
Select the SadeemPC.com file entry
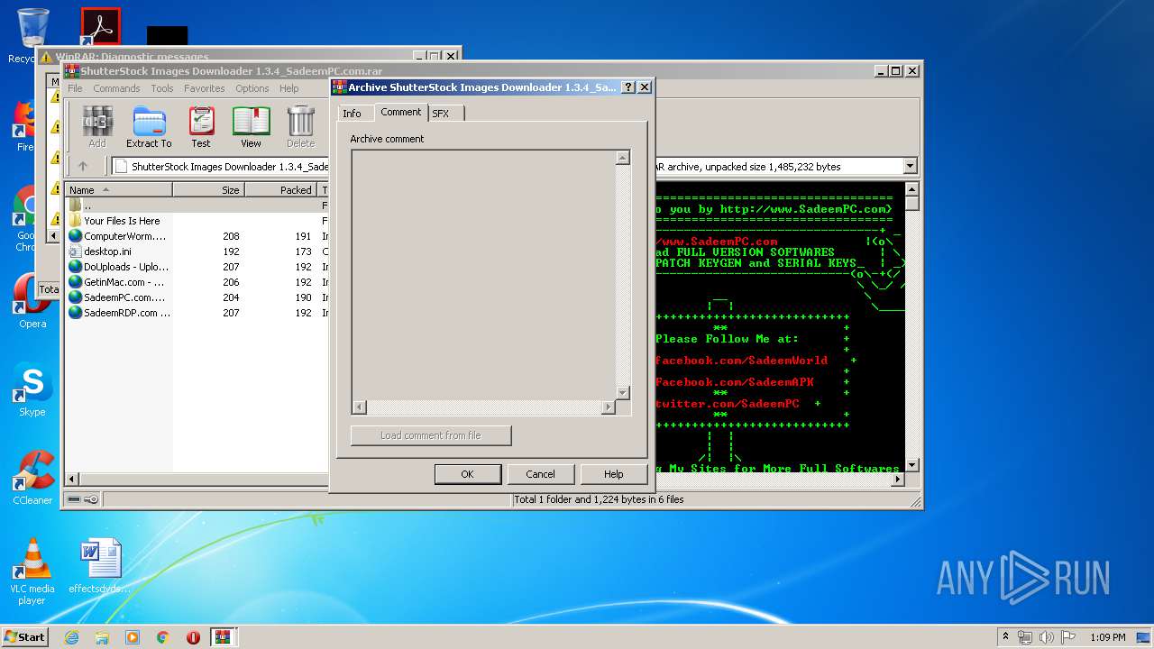[x=117, y=297]
